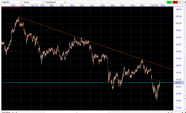Click the 79.00 price axis label
The height and width of the screenshot is (113, 186).
(179, 101)
